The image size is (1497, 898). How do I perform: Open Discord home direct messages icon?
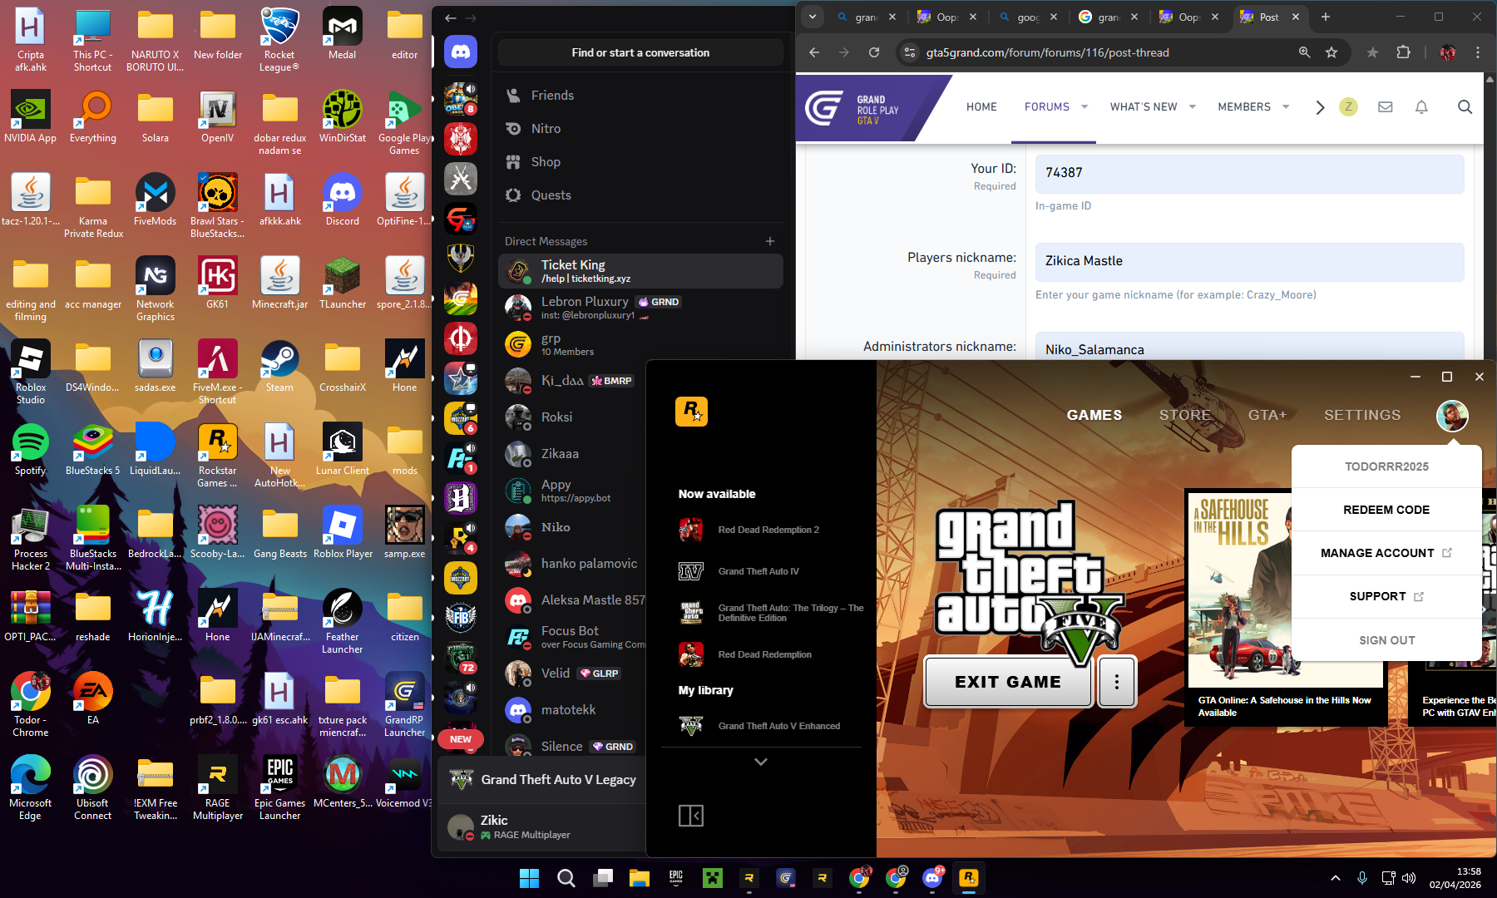tap(460, 52)
